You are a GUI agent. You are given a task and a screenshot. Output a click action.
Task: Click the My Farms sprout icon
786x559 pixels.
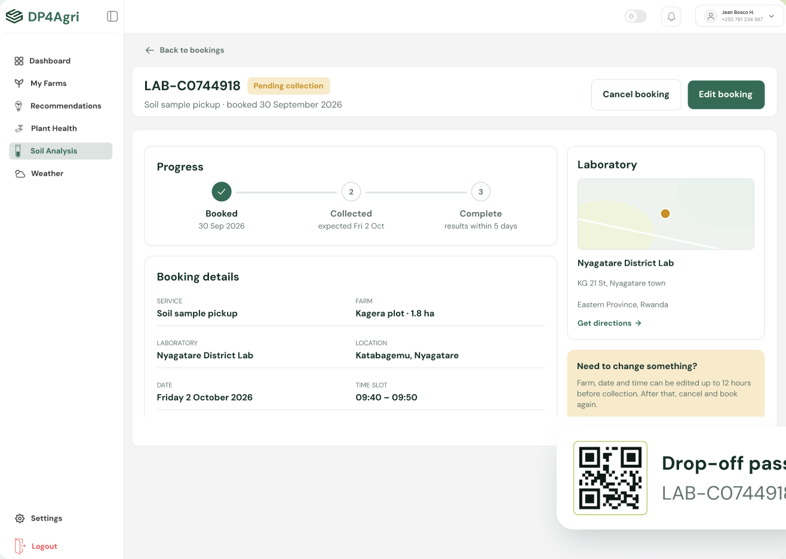click(x=19, y=84)
